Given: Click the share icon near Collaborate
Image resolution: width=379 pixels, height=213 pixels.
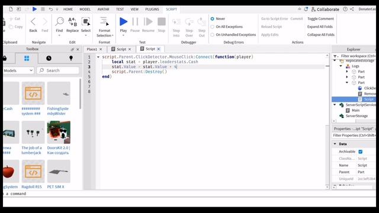Looking at the screenshot, I should coord(352,9).
